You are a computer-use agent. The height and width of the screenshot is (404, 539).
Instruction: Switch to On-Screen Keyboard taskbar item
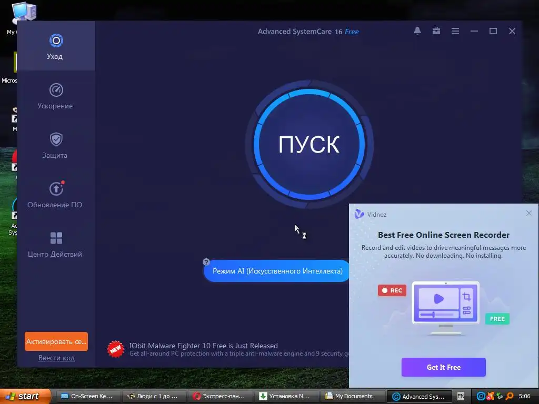coord(87,396)
